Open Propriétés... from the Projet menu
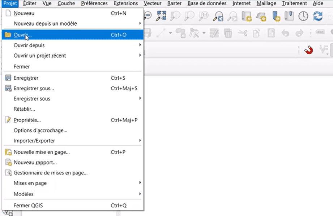Screen dimensions: 333x216 click(x=73, y=120)
